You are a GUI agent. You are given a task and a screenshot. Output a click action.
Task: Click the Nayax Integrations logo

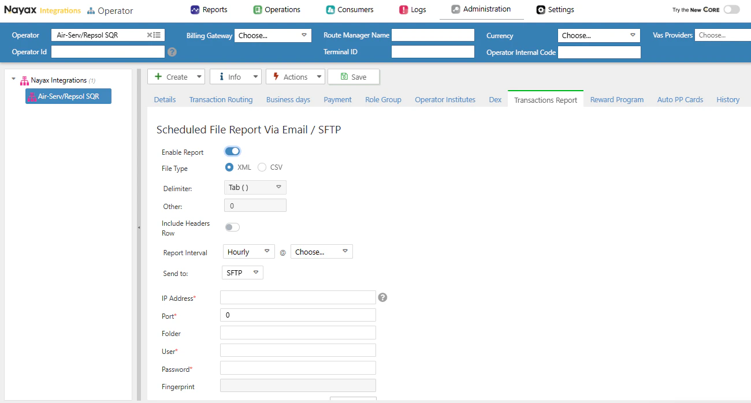tap(43, 10)
